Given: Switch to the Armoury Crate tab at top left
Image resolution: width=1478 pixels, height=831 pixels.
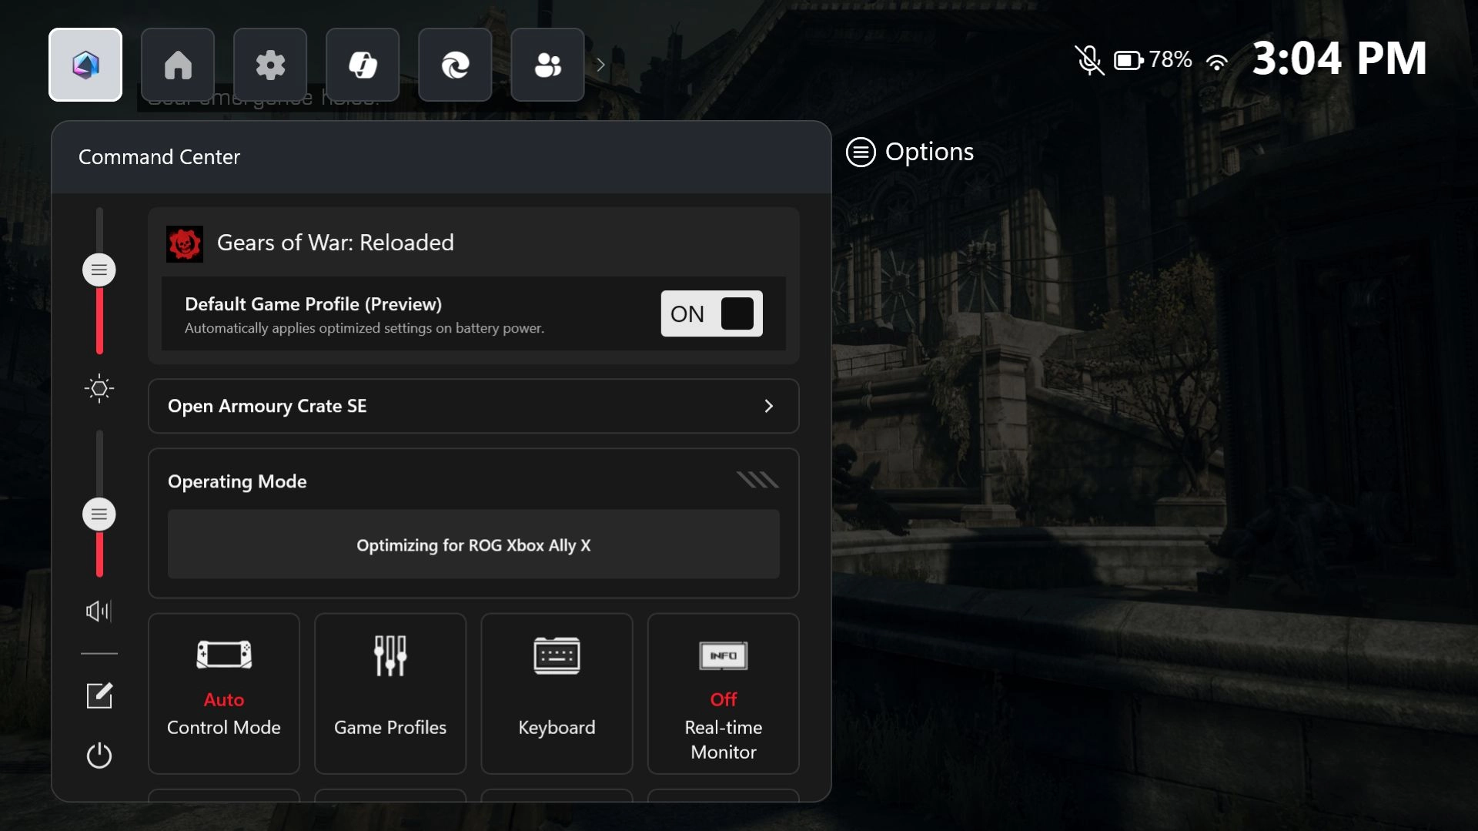Looking at the screenshot, I should click(x=85, y=65).
